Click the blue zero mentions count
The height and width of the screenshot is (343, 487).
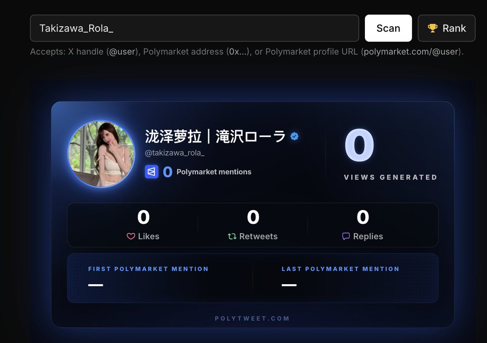point(168,172)
